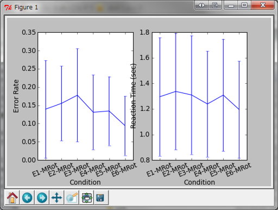Save the figure with floppy disk icon

[100, 197]
